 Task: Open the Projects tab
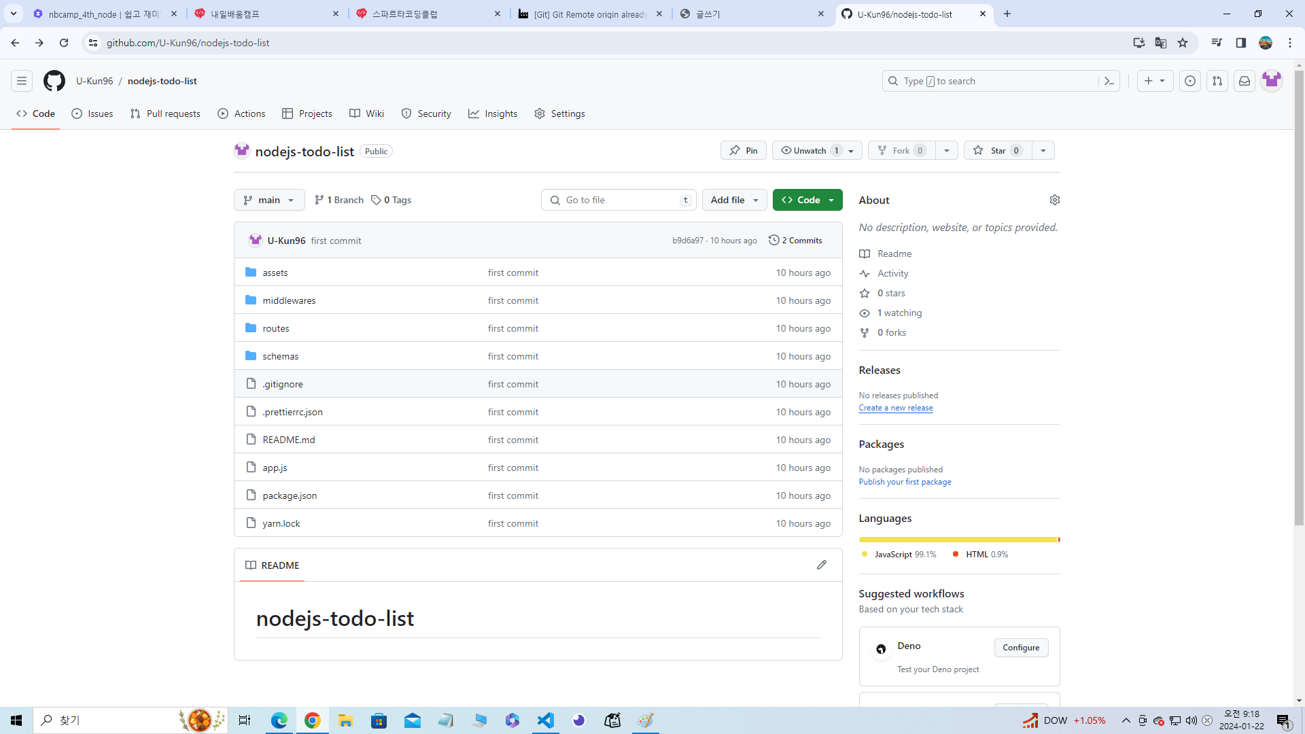(307, 113)
